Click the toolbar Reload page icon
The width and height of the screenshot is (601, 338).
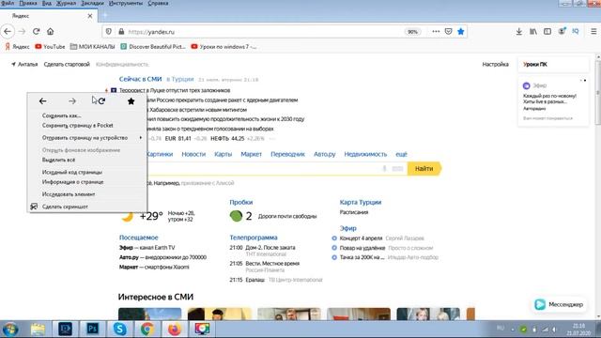(36, 31)
